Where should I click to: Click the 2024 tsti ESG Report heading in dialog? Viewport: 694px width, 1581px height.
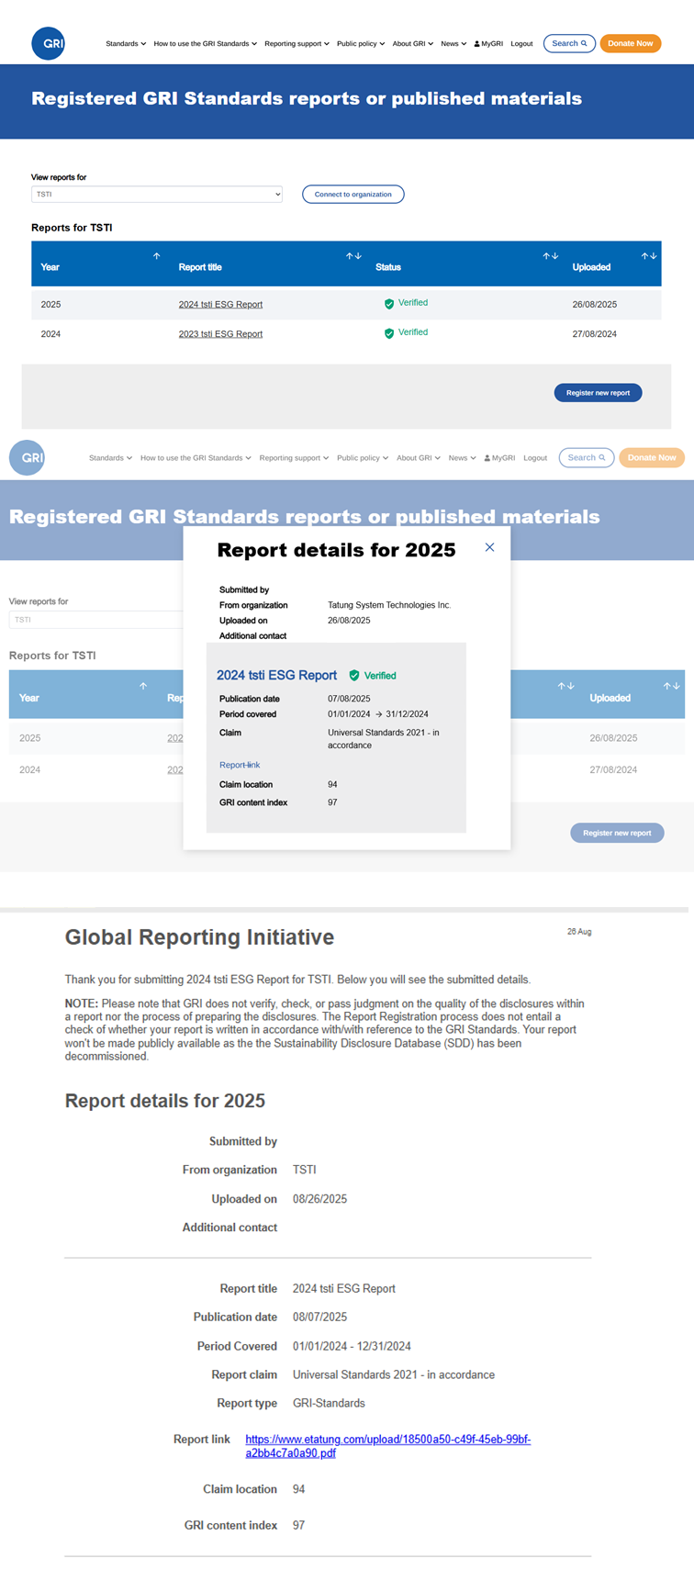pyautogui.click(x=276, y=675)
